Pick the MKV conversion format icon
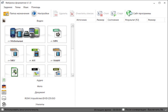Image resolution: width=168 pixels, height=112 pixels. (14, 54)
